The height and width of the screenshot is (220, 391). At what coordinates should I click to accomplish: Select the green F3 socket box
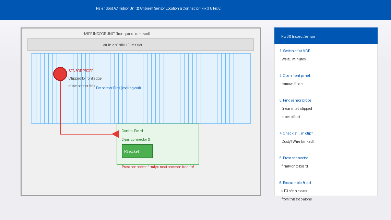click(137, 151)
